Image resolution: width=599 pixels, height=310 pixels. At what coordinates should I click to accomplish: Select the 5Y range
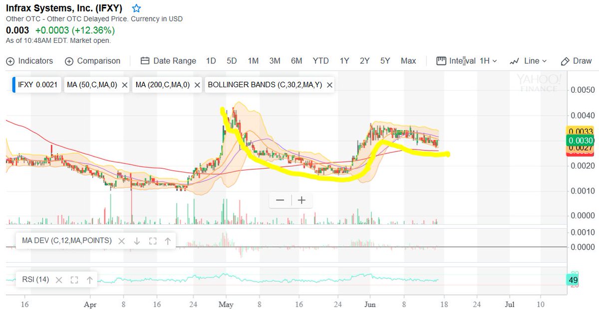point(385,61)
